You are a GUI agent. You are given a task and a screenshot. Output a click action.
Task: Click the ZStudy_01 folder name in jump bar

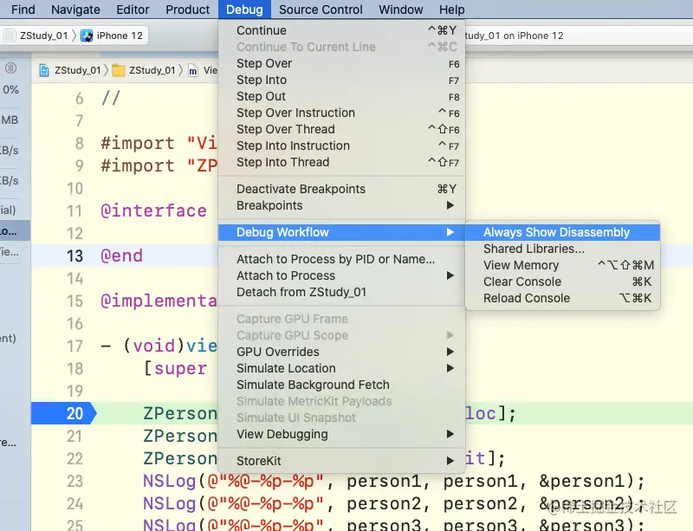pos(152,70)
